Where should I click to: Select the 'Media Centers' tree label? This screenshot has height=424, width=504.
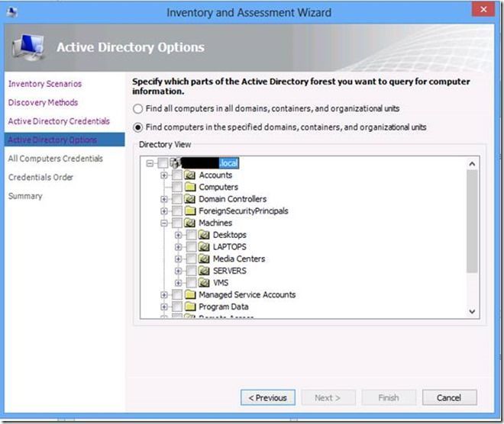coord(239,259)
